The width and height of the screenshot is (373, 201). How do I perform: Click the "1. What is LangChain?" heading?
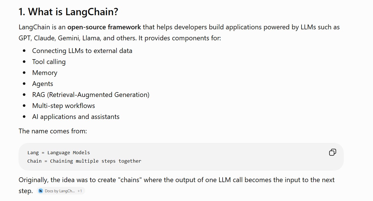tap(68, 12)
